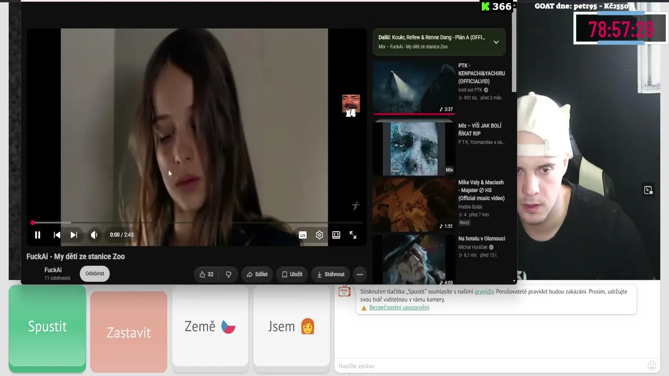Screen dimensions: 669x376
Task: Click the Michal Horáček channel name
Action: [x=473, y=247]
